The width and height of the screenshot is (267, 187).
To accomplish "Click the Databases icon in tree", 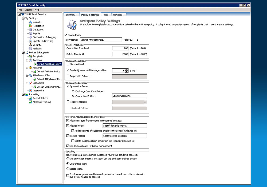I will (30, 30).
